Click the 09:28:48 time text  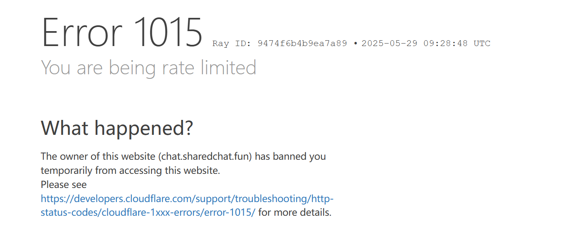click(446, 44)
